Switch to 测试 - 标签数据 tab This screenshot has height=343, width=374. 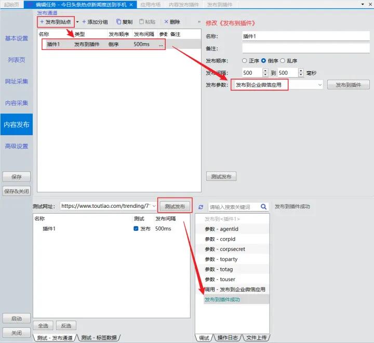[x=99, y=337]
